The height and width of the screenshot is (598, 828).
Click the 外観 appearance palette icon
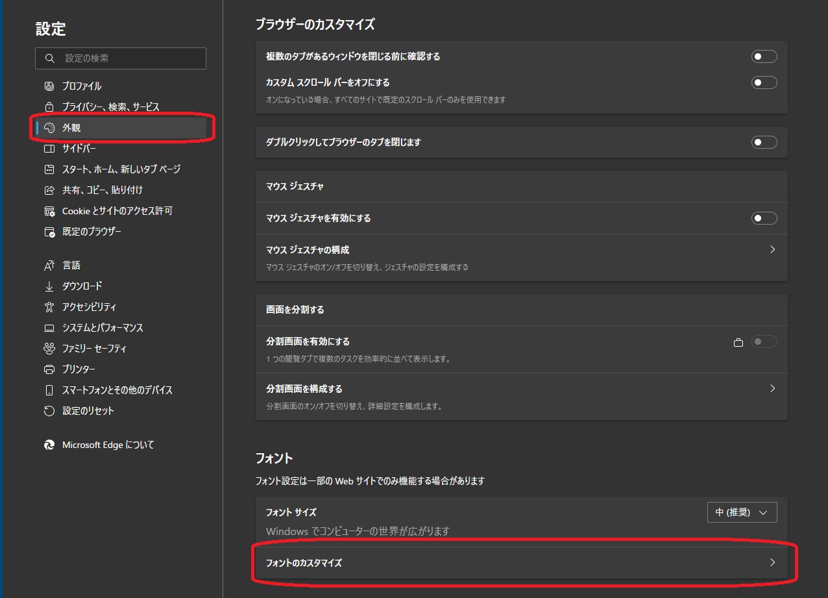[49, 128]
